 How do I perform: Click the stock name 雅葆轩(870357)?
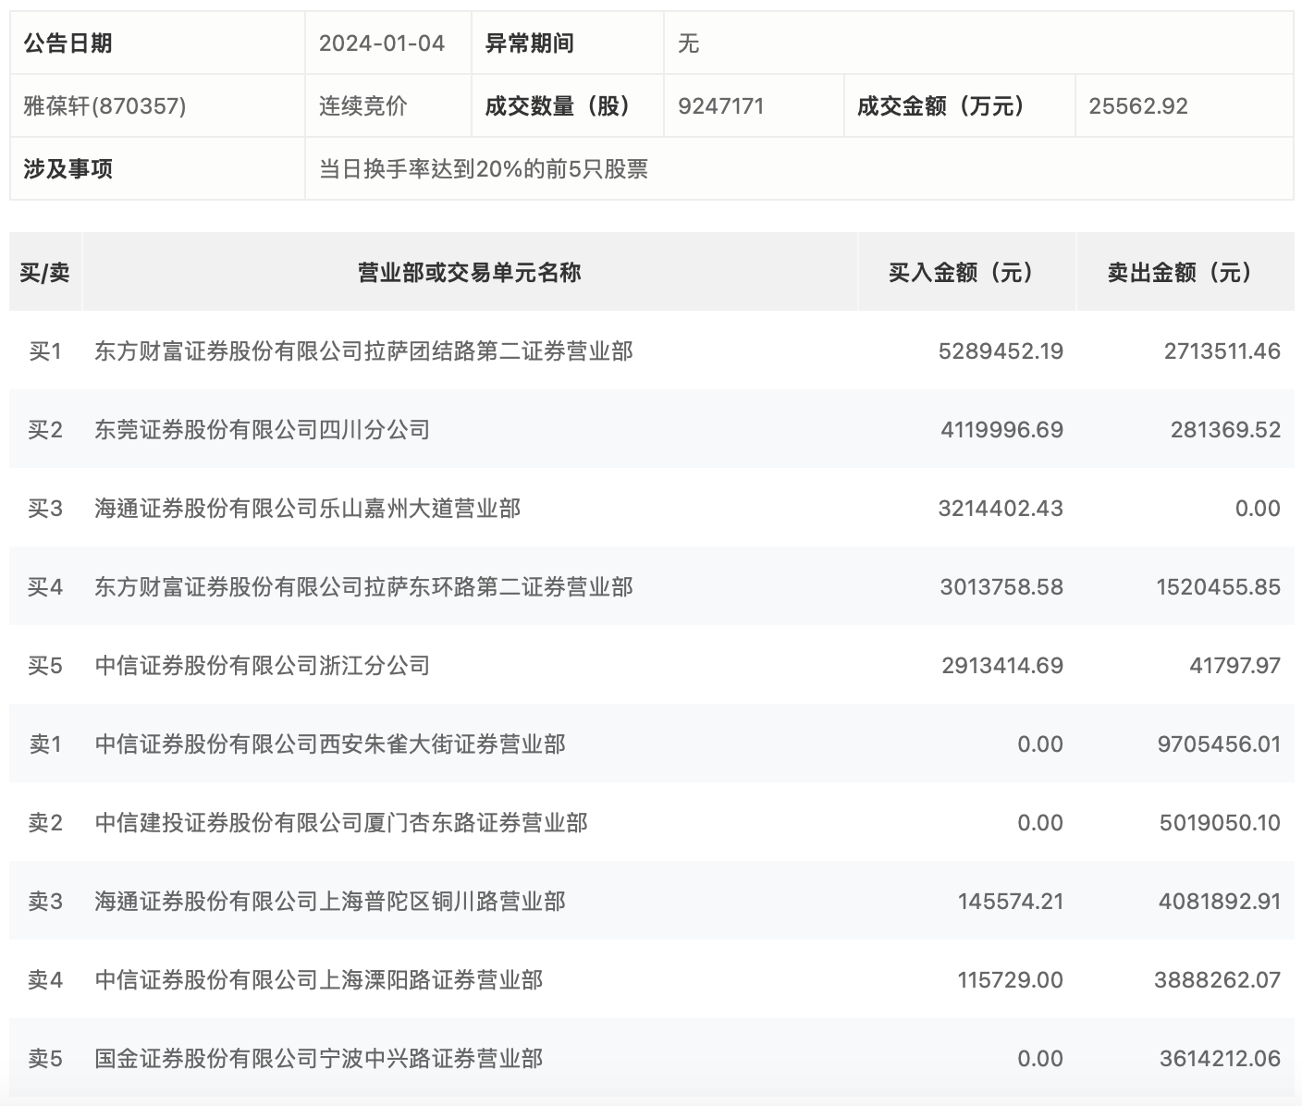104,106
